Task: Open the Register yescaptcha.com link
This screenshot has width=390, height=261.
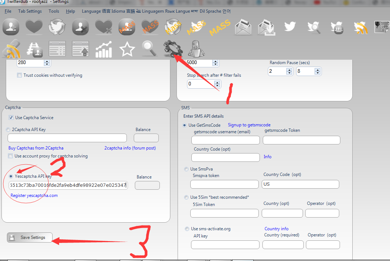Action: click(34, 195)
